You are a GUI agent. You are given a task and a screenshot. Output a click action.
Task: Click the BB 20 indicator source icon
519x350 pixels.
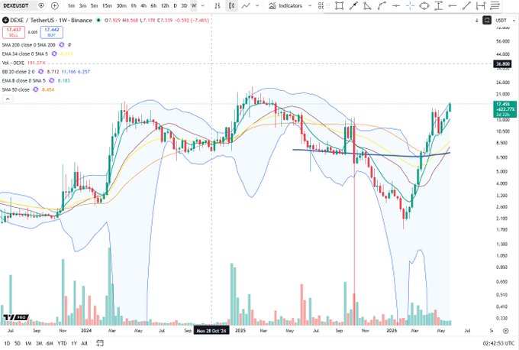40,72
